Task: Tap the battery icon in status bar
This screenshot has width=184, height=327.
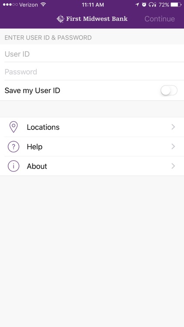Action: click(x=176, y=5)
